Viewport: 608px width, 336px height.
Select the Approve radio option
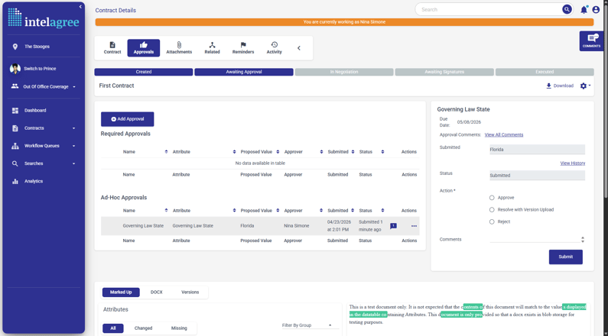492,198
